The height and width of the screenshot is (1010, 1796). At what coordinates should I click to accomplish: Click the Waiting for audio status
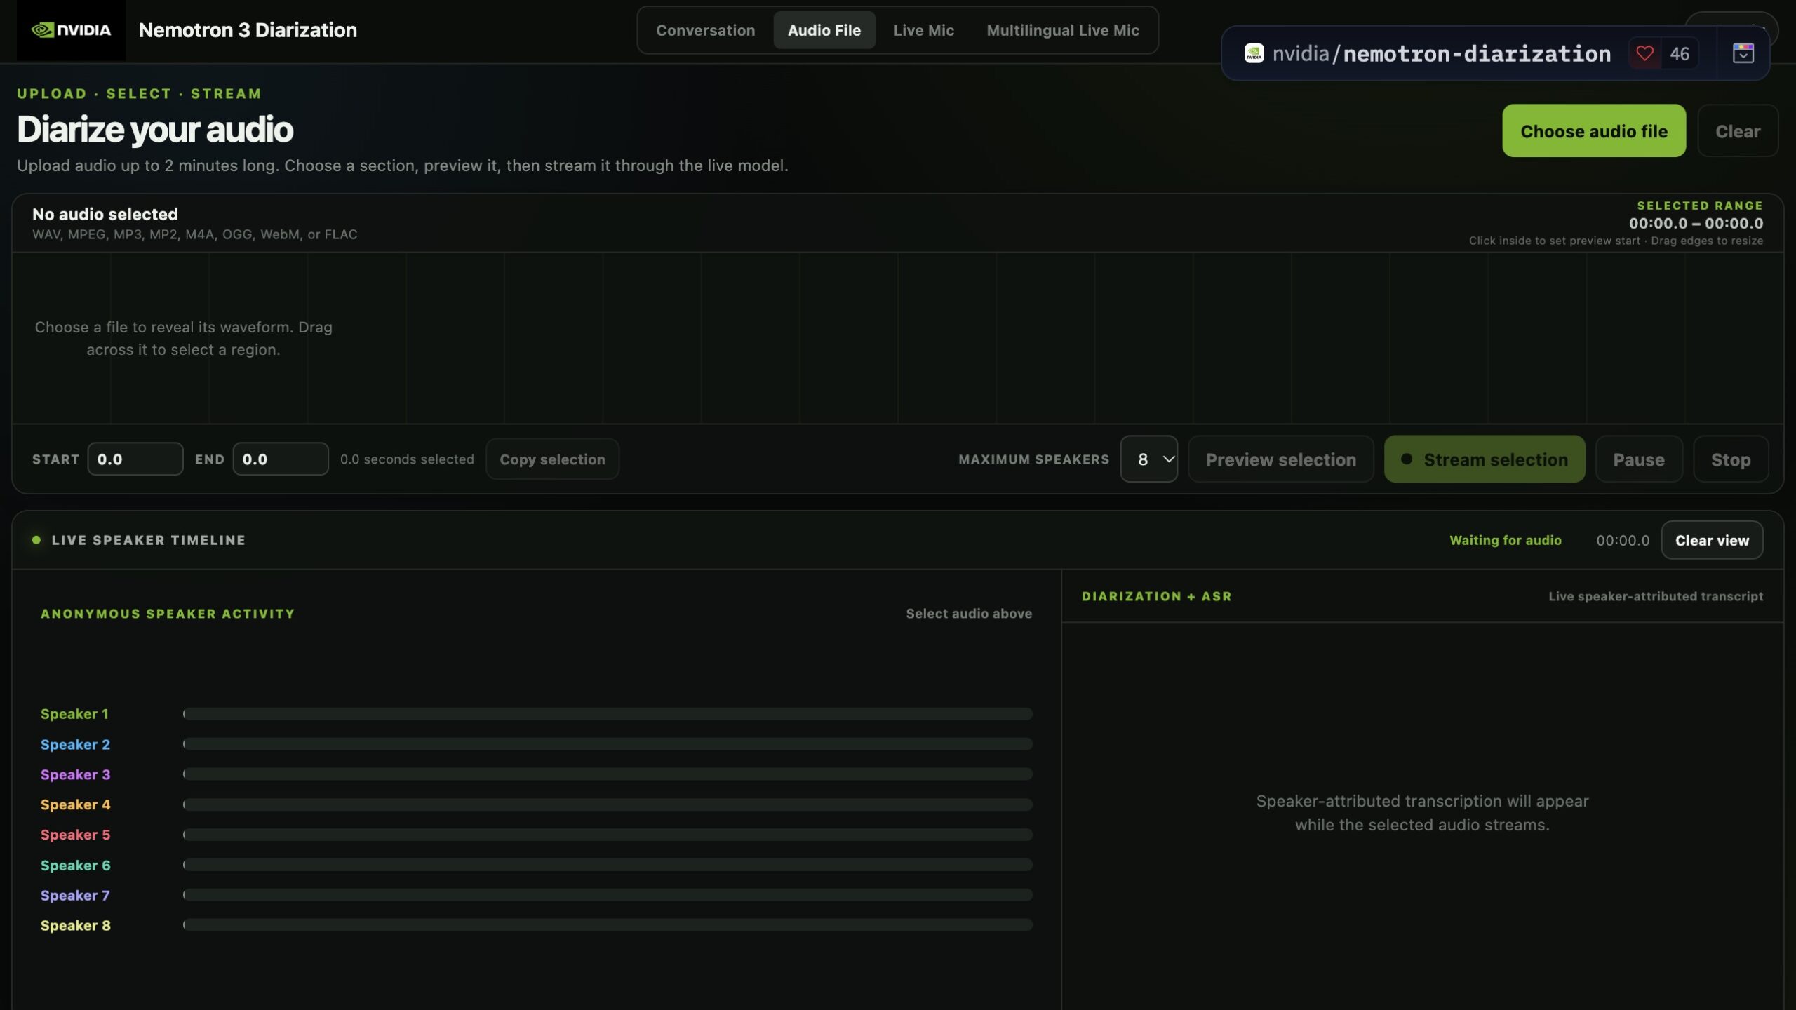pos(1506,540)
